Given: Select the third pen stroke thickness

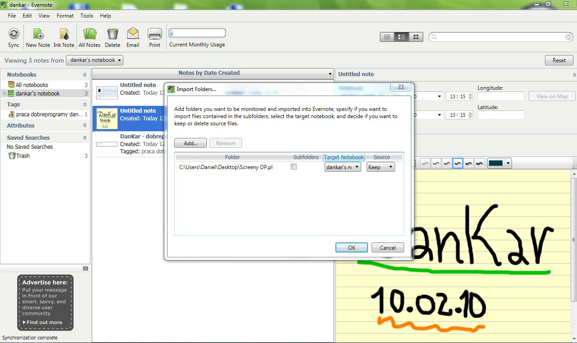Looking at the screenshot, I should [447, 163].
